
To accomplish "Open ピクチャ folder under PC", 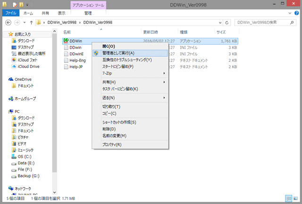I will (x=23, y=137).
